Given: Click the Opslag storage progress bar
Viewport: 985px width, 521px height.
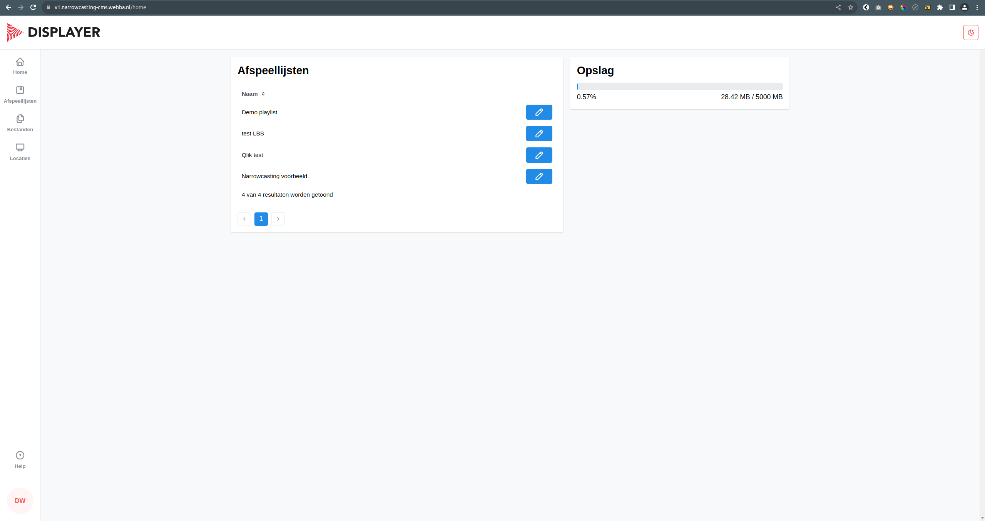Looking at the screenshot, I should click(x=679, y=86).
